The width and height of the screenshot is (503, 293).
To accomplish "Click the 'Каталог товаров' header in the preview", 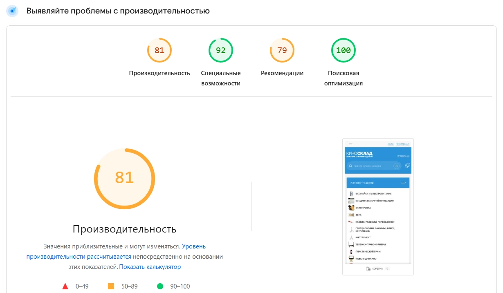I will pyautogui.click(x=378, y=183).
